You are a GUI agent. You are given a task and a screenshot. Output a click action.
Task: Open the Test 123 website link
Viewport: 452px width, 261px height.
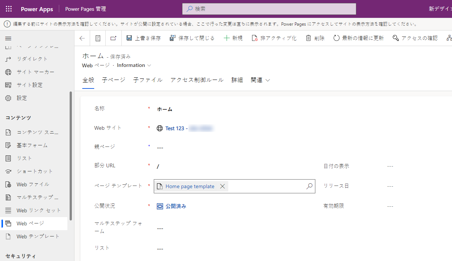(x=174, y=128)
